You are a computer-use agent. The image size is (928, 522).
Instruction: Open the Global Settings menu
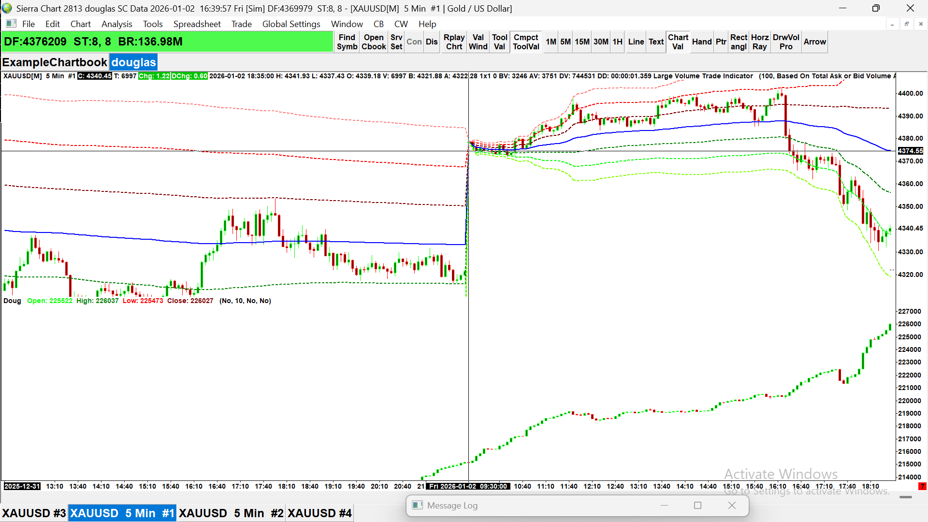291,24
